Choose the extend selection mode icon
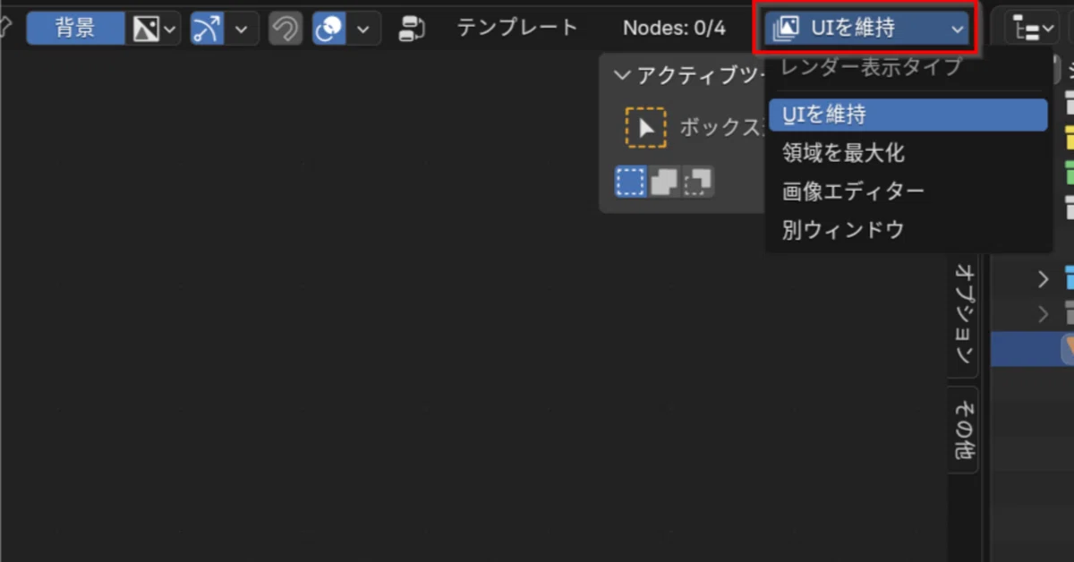The width and height of the screenshot is (1074, 562). coord(664,182)
